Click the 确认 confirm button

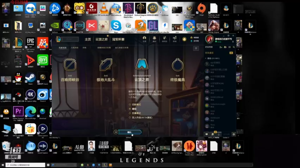pyautogui.click(x=130, y=132)
